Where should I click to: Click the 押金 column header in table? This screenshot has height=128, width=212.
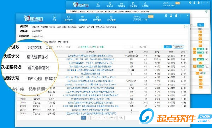coord(171,52)
